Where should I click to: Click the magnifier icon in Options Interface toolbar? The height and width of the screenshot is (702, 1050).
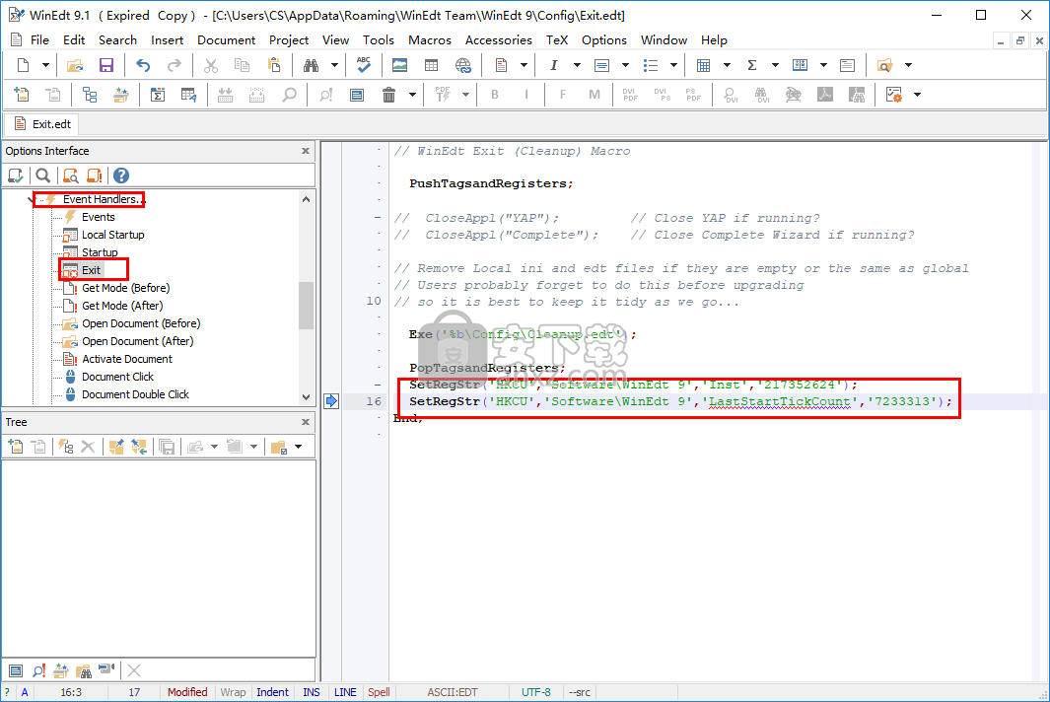[42, 175]
